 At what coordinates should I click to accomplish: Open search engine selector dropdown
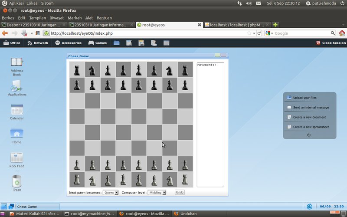[269, 33]
